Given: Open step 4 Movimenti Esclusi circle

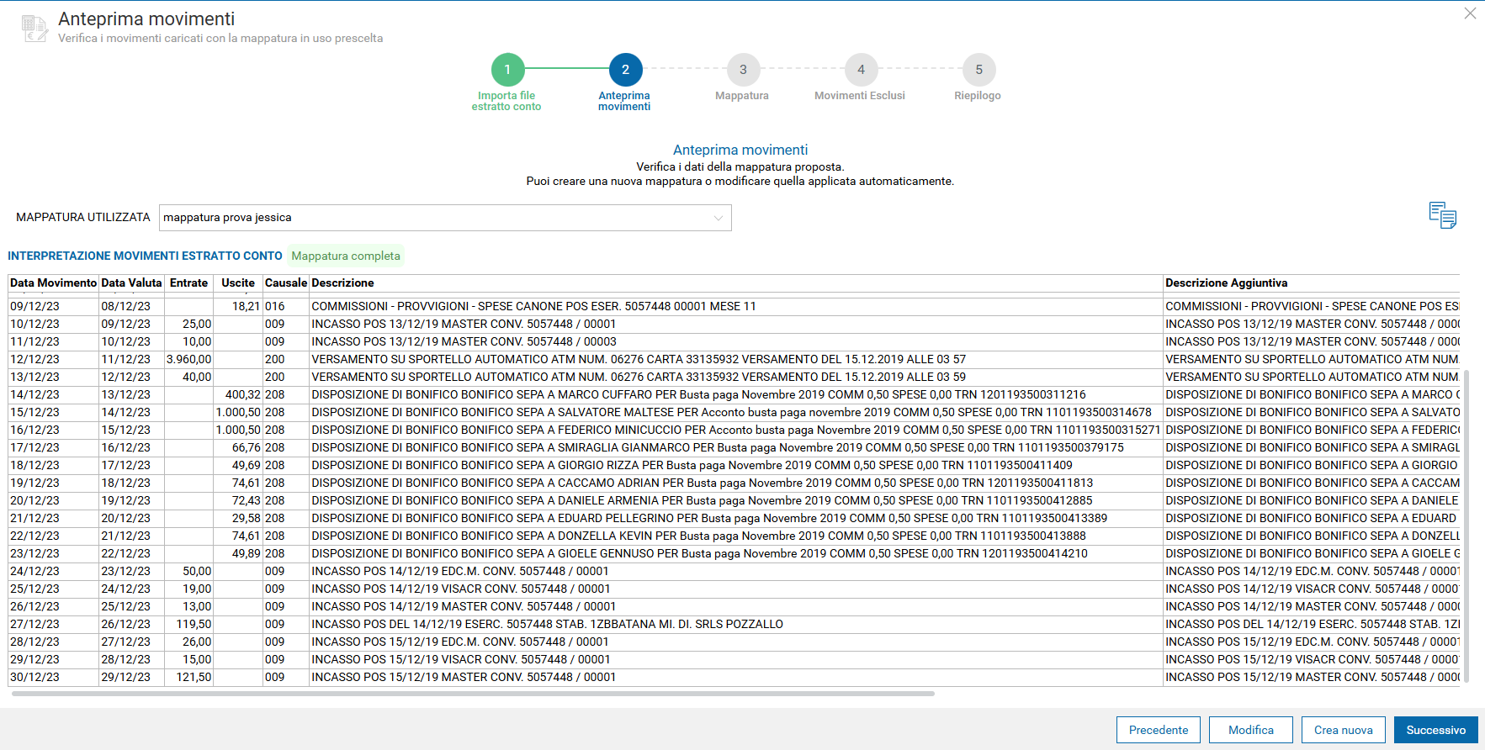Looking at the screenshot, I should 861,70.
